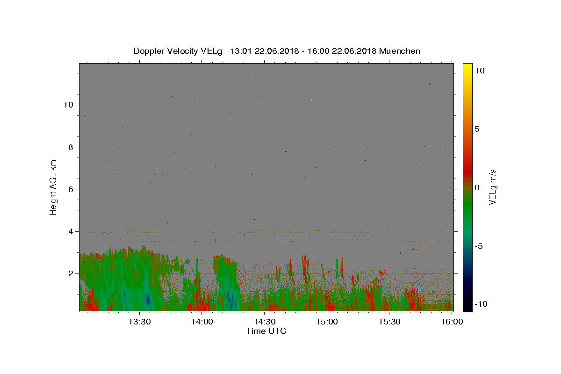Click the plot title 'Doppler Velocity VELg'
The width and height of the screenshot is (561, 374).
tap(178, 51)
